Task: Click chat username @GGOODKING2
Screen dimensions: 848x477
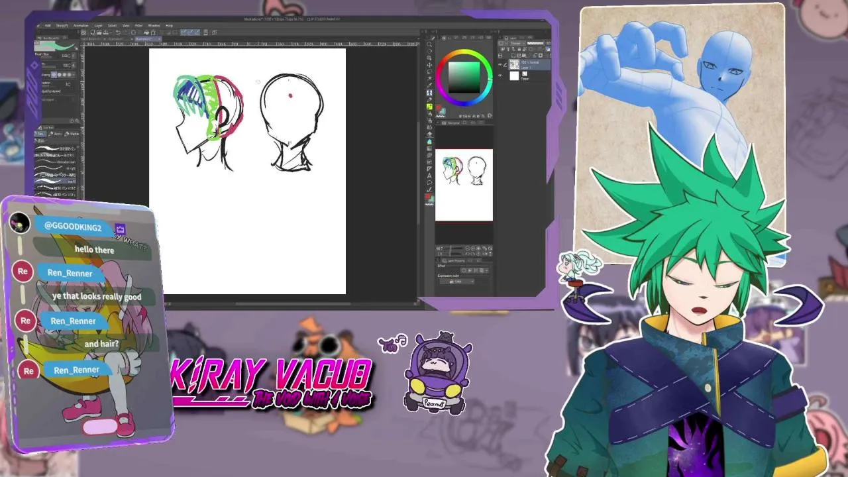Action: coord(73,227)
